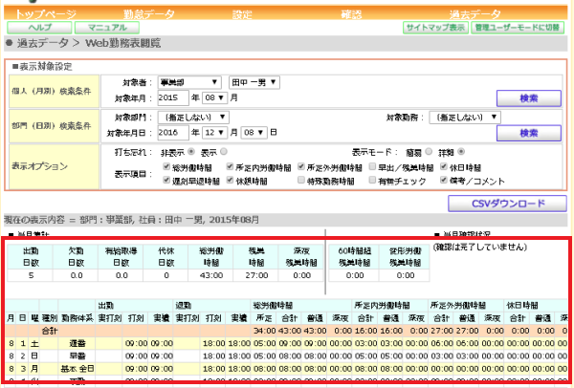Click the ヘルプ button
The image size is (574, 388).
coord(39,28)
